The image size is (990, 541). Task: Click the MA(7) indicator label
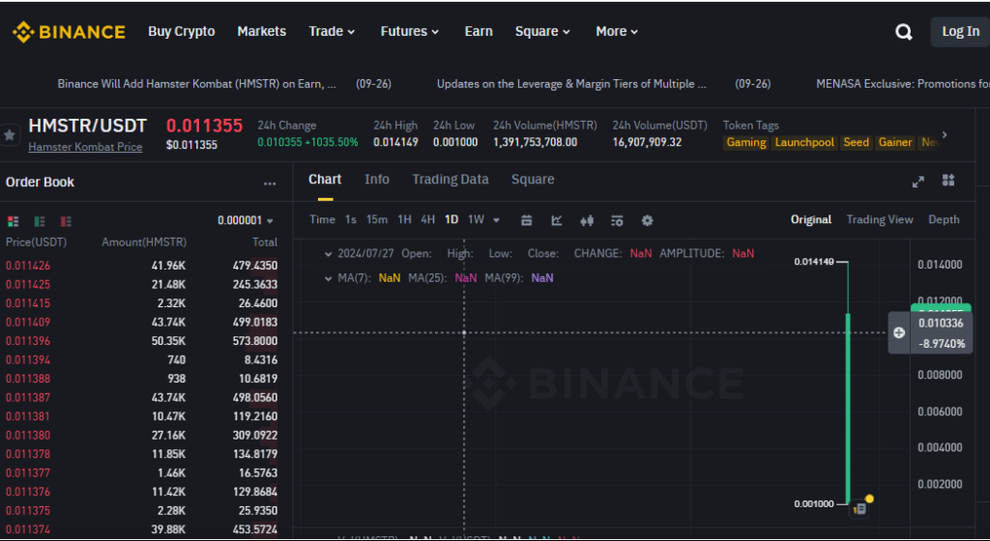click(x=354, y=278)
